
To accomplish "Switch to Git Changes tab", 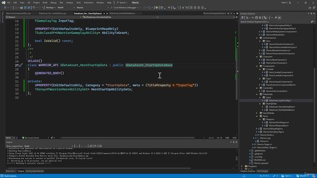I will (263, 171).
